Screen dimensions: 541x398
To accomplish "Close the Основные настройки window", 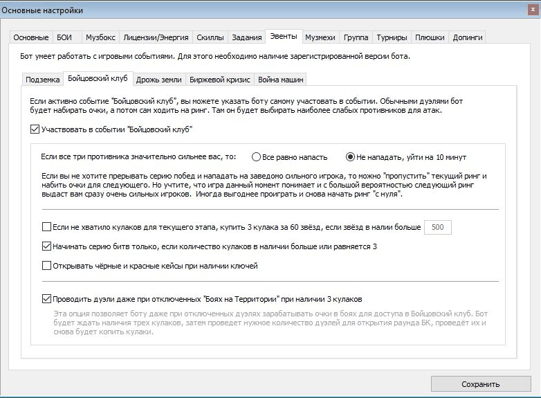I will 533,10.
